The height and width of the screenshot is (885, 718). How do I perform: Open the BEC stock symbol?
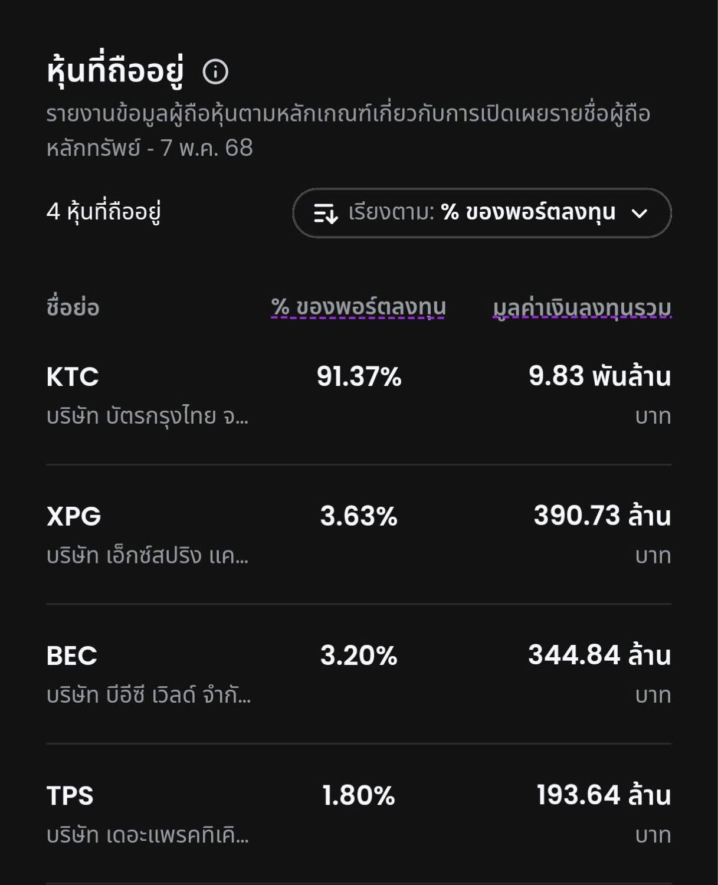click(x=72, y=655)
